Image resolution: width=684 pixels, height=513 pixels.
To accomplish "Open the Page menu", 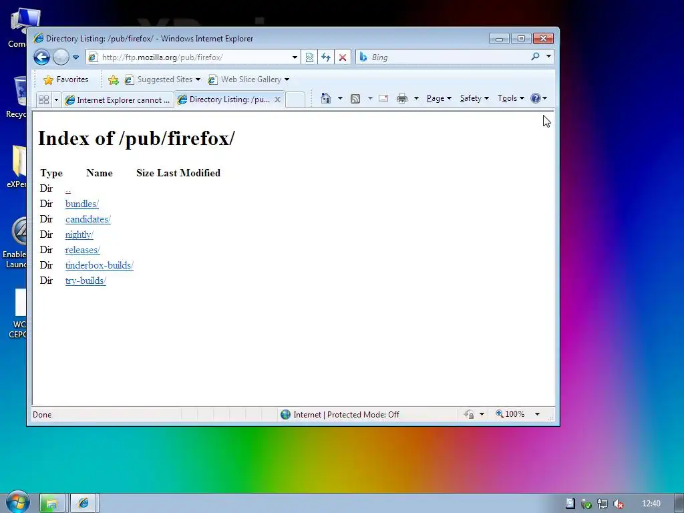I will pos(439,98).
